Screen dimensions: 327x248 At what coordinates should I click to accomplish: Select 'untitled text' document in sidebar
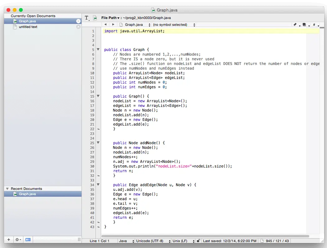[43, 27]
